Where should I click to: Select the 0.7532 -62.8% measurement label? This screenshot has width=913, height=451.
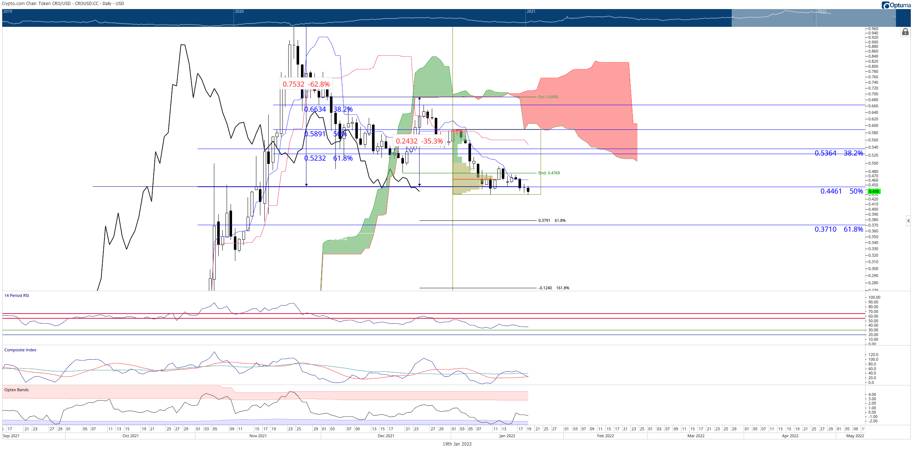pos(306,84)
